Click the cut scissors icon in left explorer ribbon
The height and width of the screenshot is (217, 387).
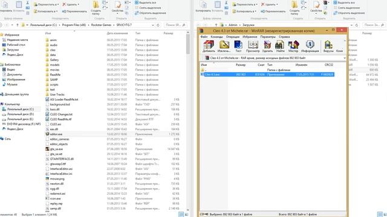pos(28,2)
